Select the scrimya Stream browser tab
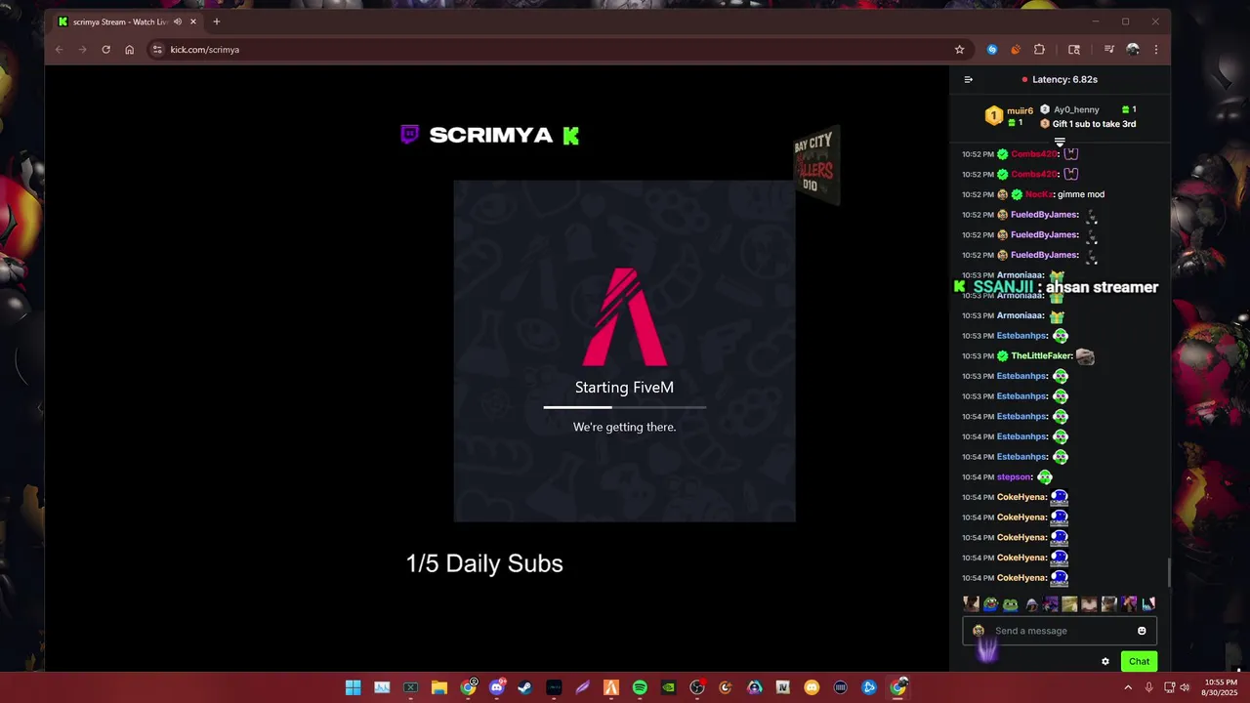Viewport: 1250px width, 703px height. pos(127,21)
